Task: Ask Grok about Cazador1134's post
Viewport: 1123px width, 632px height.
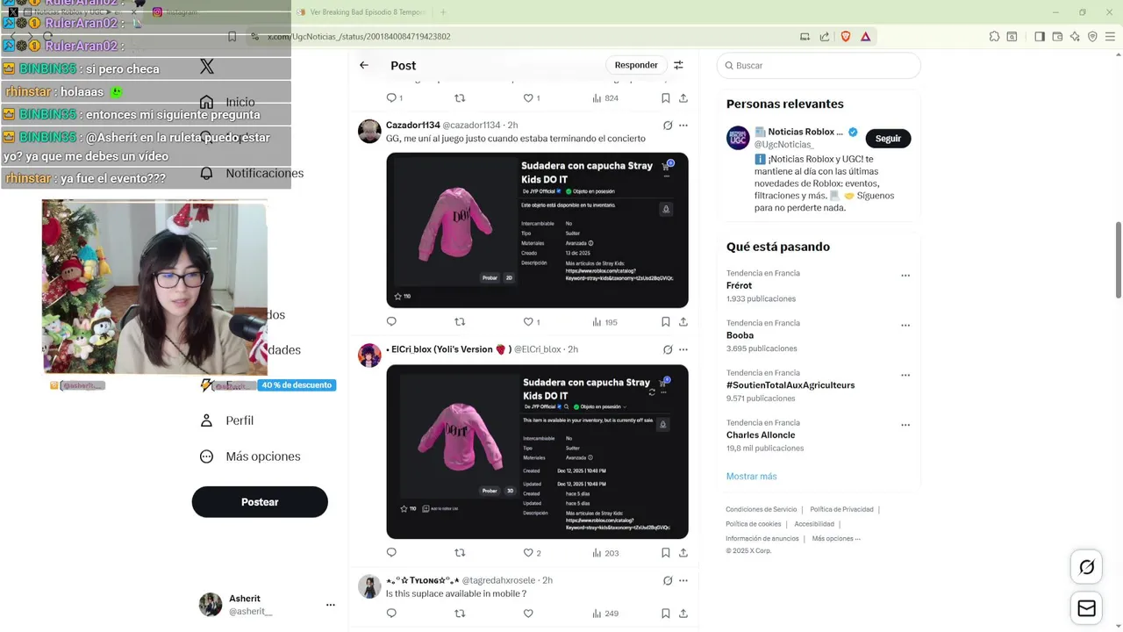Action: [668, 126]
